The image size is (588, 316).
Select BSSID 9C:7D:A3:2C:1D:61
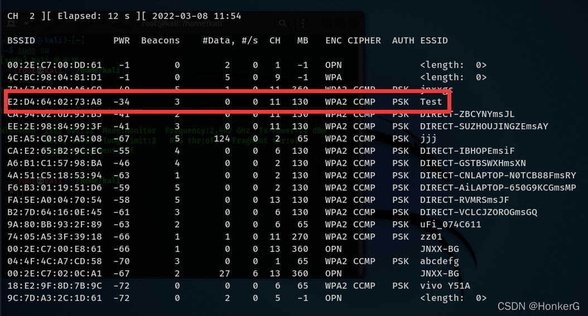[54, 298]
